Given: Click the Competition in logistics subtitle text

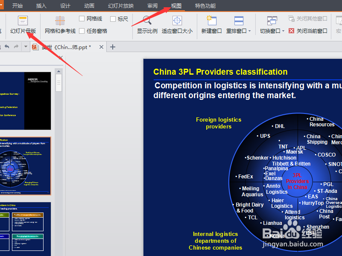Looking at the screenshot, I should [x=248, y=90].
